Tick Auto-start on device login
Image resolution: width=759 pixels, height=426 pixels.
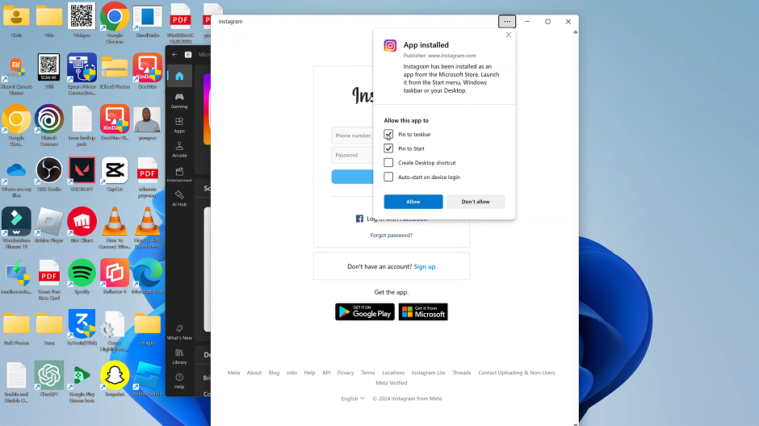388,177
